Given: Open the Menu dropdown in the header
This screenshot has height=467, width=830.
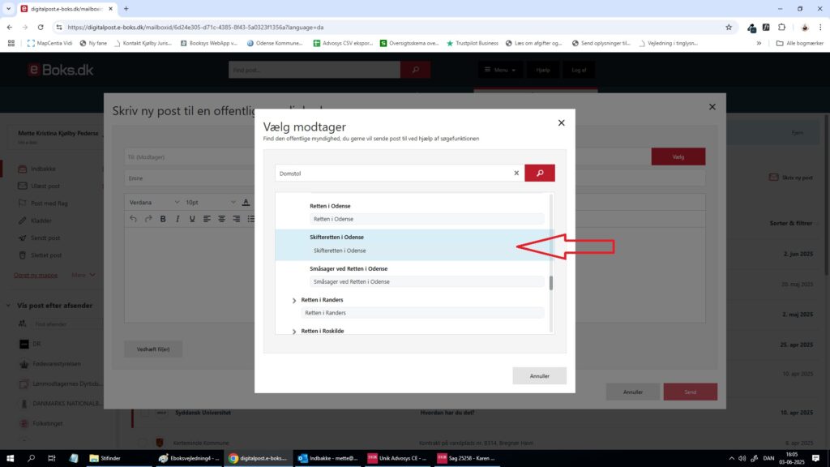Looking at the screenshot, I should point(498,71).
